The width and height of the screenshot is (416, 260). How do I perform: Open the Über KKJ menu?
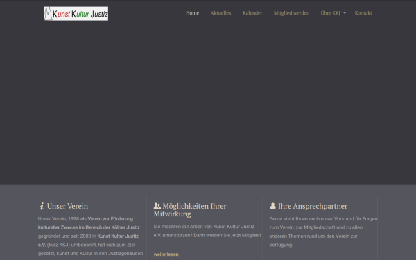coord(330,13)
